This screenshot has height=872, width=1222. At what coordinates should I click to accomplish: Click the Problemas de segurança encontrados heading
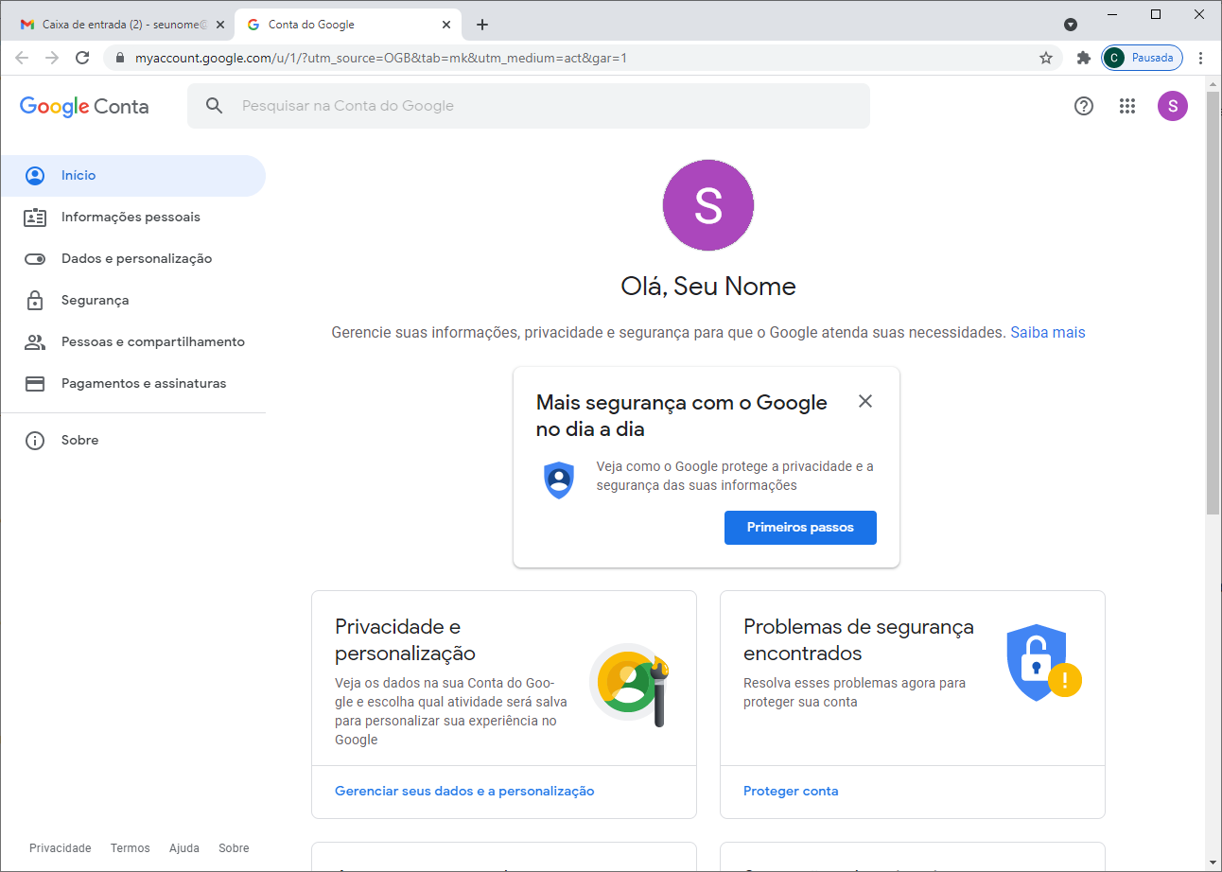pyautogui.click(x=859, y=640)
